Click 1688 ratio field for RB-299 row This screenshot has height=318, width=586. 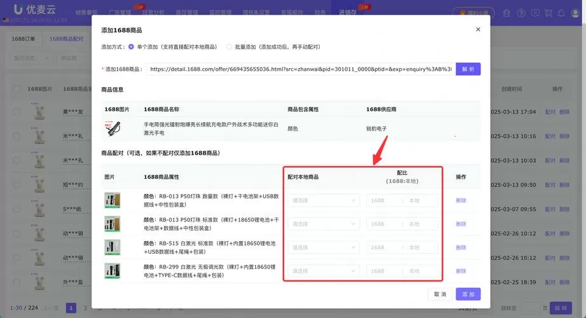coord(383,271)
